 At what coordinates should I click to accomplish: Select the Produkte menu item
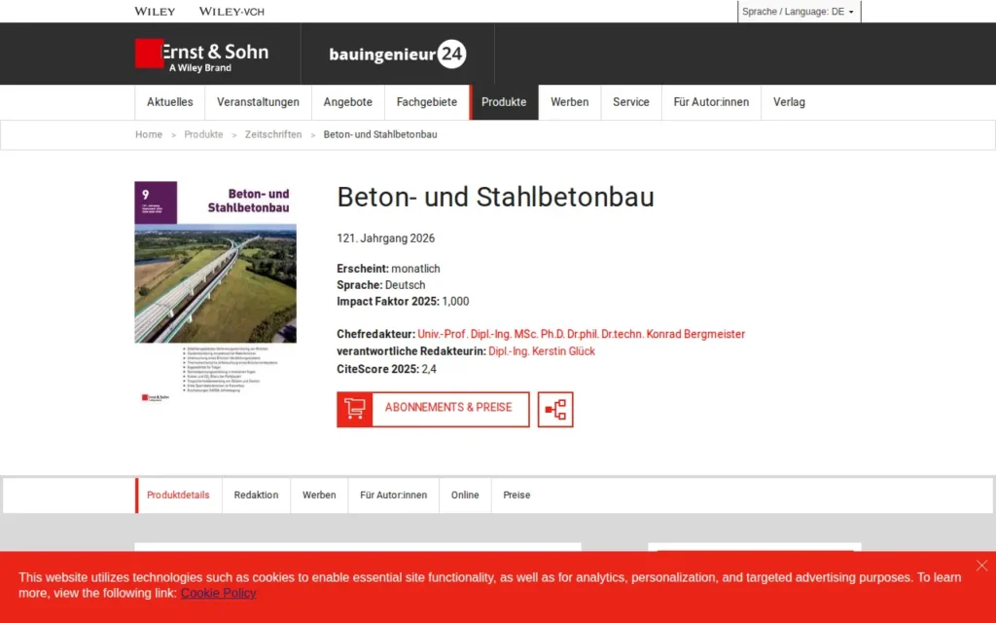pos(504,102)
